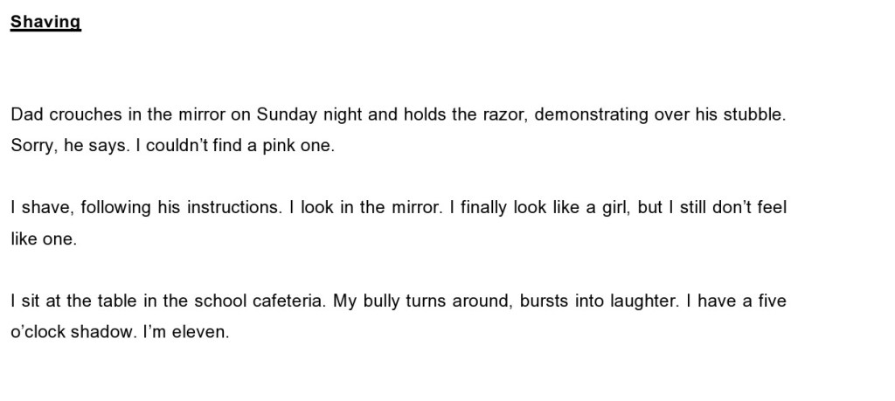Click the underlined "Shaving" title
The width and height of the screenshot is (895, 401).
[45, 22]
